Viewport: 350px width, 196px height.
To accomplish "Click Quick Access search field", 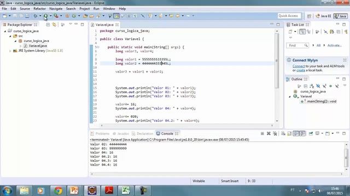I will click(289, 16).
